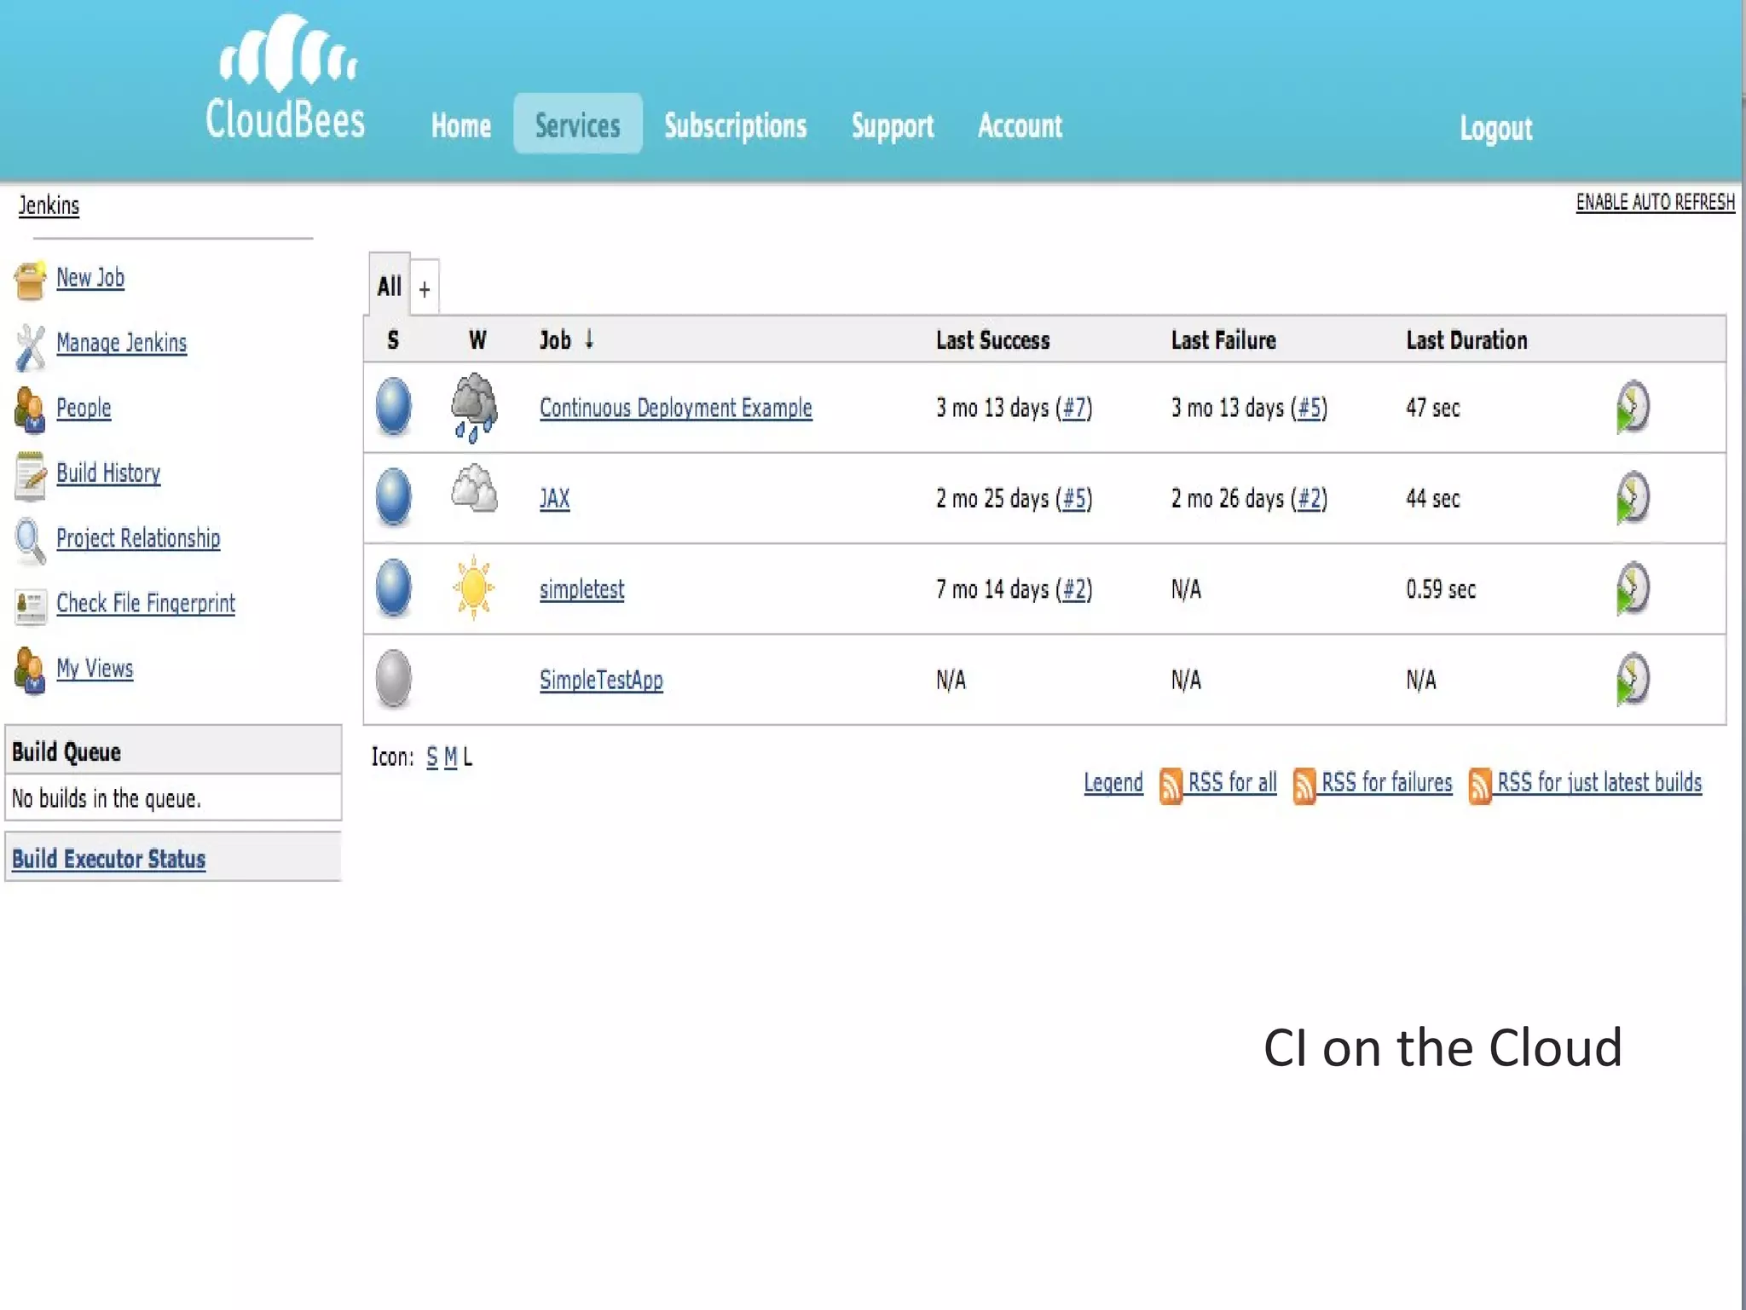Open the Support menu item
Viewport: 1746px width, 1310px height.
tap(893, 127)
